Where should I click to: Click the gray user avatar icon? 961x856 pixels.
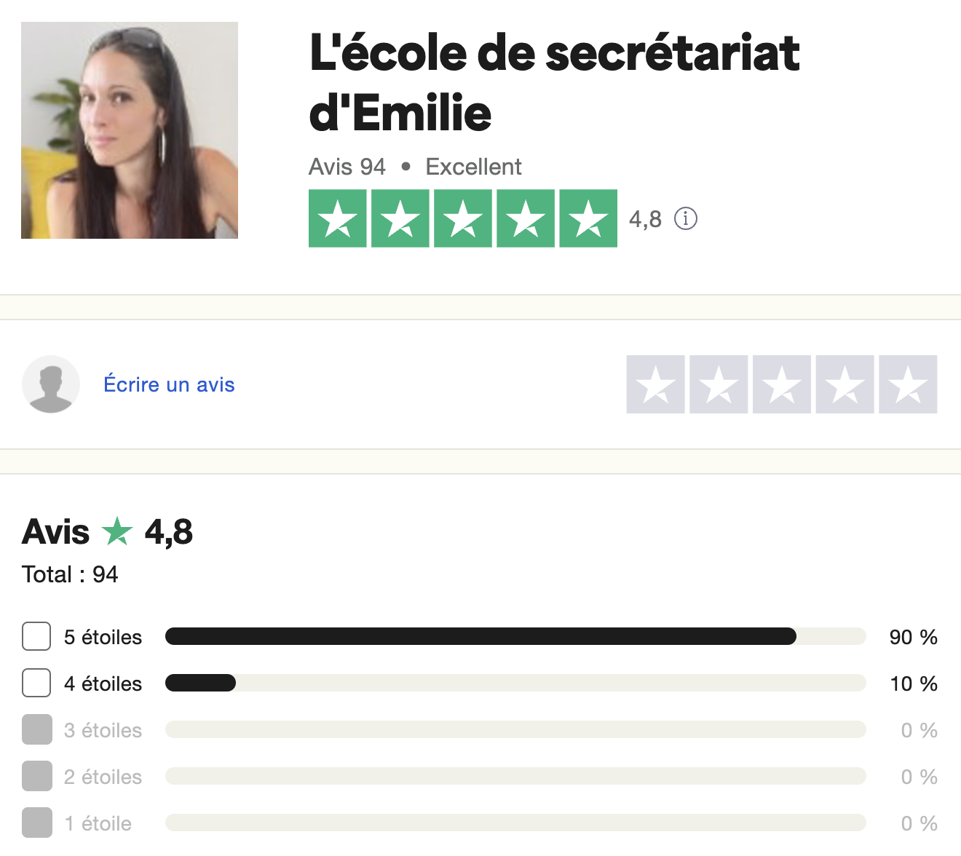51,384
